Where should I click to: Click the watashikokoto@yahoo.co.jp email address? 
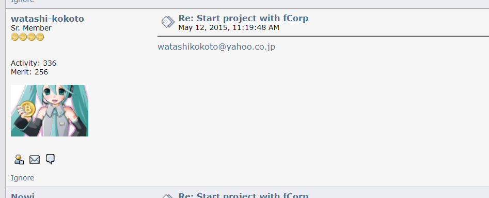click(216, 47)
